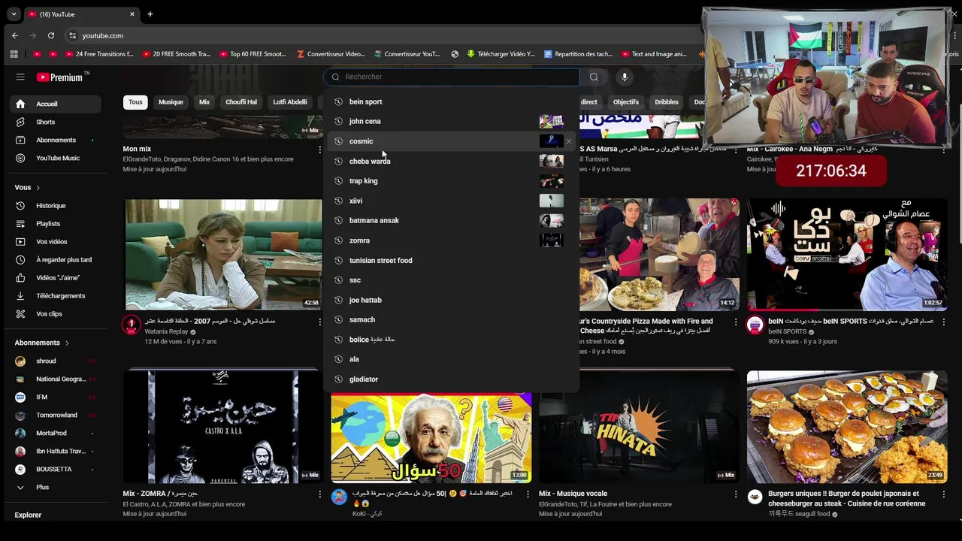Select the Mix filter chip
Screen dimensions: 962x541
pos(204,102)
